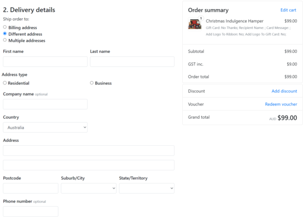This screenshot has width=303, height=220.
Task: Click Add discount link
Action: point(284,91)
